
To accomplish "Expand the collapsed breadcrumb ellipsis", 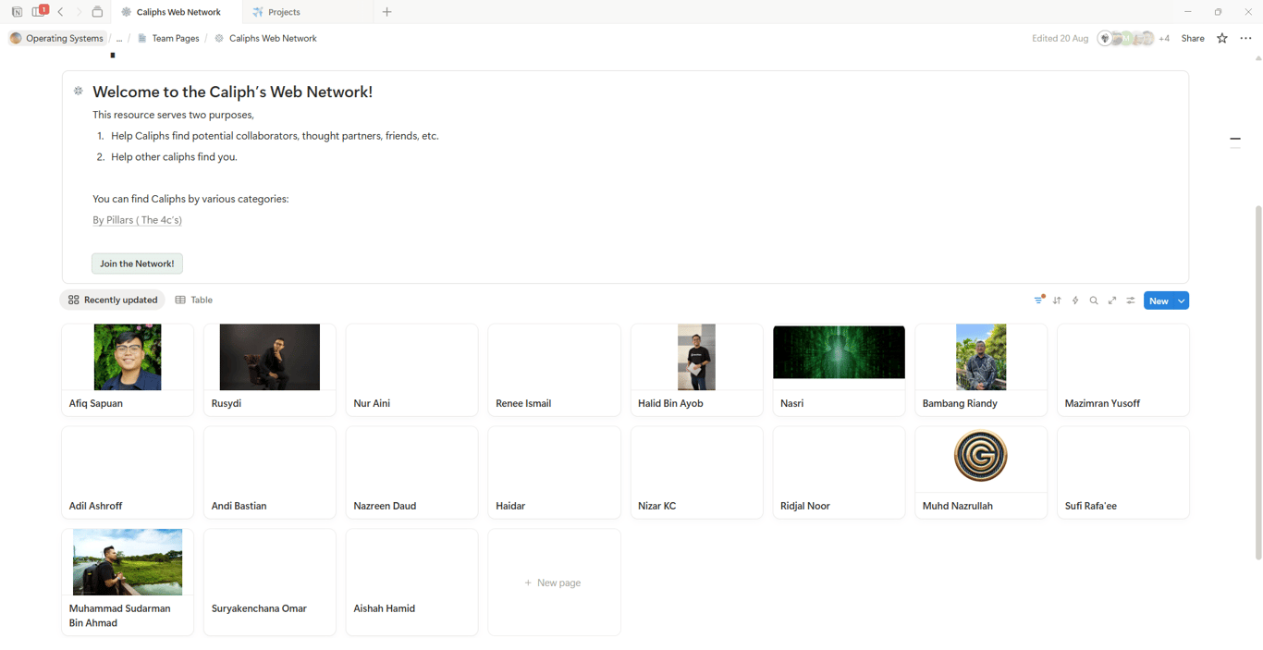I will [119, 38].
